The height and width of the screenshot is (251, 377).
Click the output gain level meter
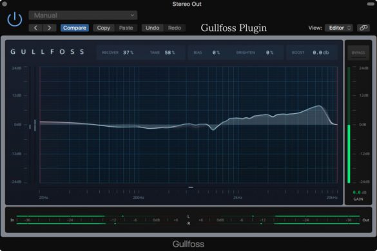(349, 125)
